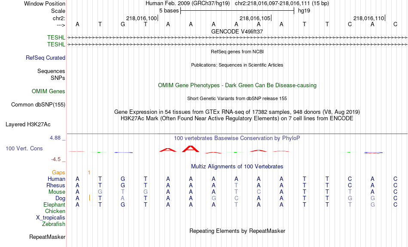Select the Rhesus alignment row label
Screen dimensions: 408x247
pyautogui.click(x=56, y=185)
